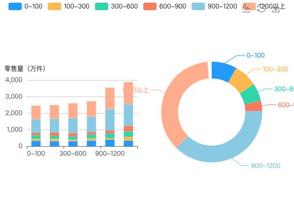Toggle the 300-600 legend item
The width and height of the screenshot is (294, 224).
(x=117, y=6)
